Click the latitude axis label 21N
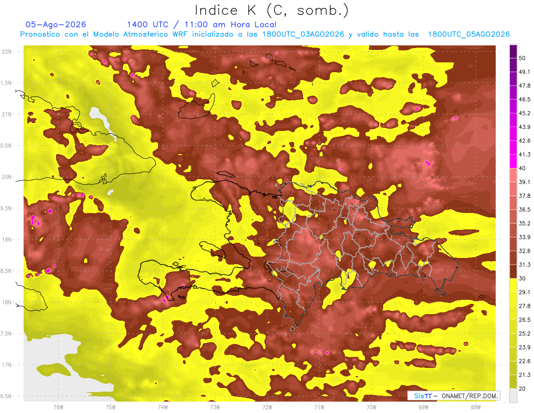 click(x=7, y=114)
